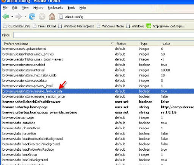Open the Windows Marketplace bookmark
Image resolution: width=194 pixels, height=165 pixels.
click(x=76, y=26)
